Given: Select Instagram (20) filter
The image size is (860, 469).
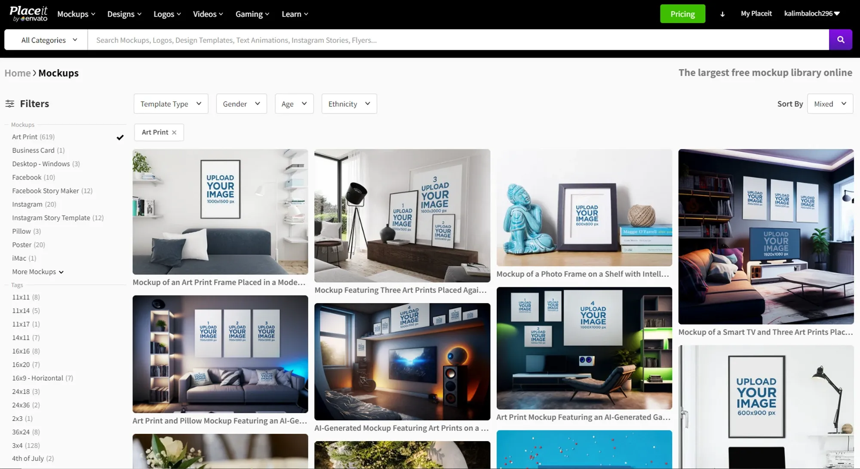Looking at the screenshot, I should coord(34,204).
